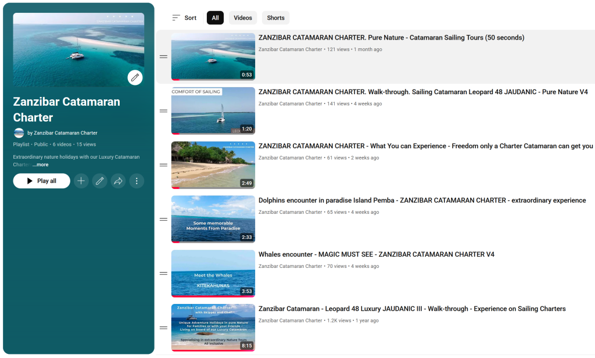Expand the playlist description with ...more

[41, 165]
